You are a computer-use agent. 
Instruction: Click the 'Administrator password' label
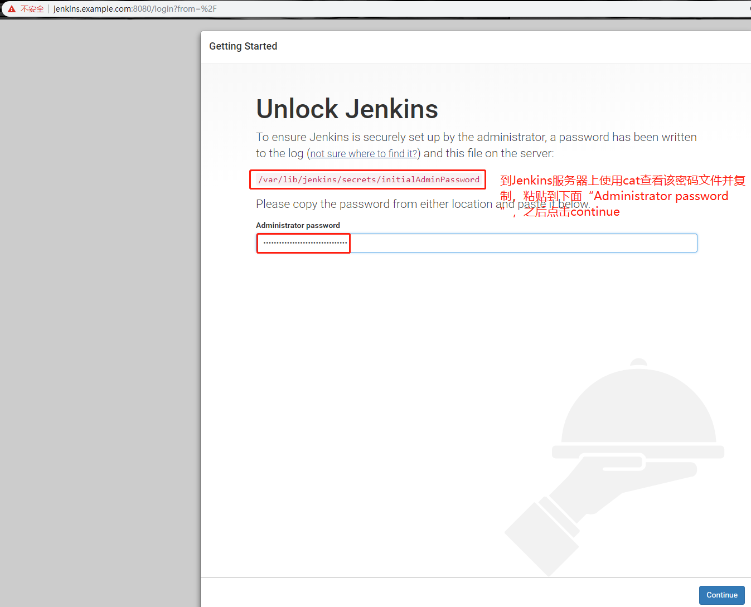coord(298,225)
